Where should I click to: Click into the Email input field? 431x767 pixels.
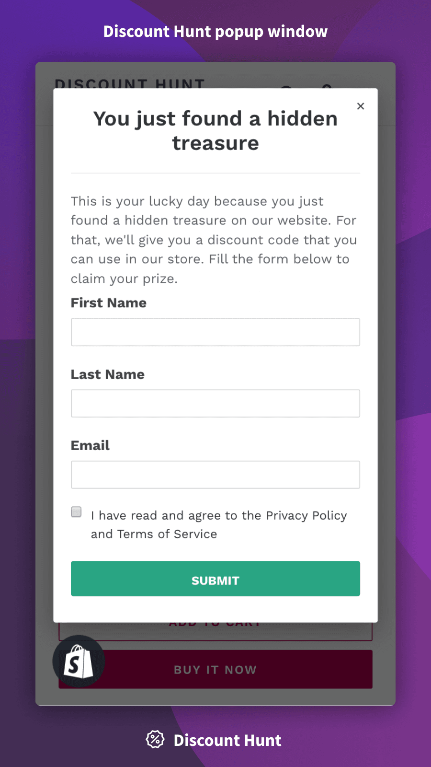tap(215, 475)
